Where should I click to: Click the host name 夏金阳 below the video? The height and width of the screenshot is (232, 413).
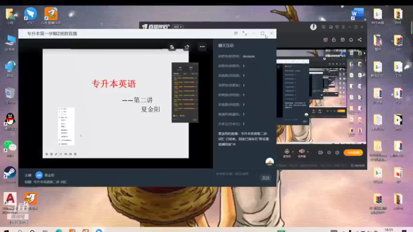(x=49, y=175)
